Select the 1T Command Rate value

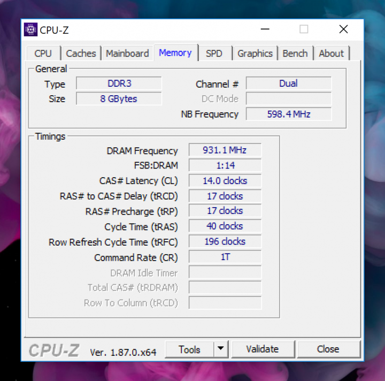click(x=225, y=257)
